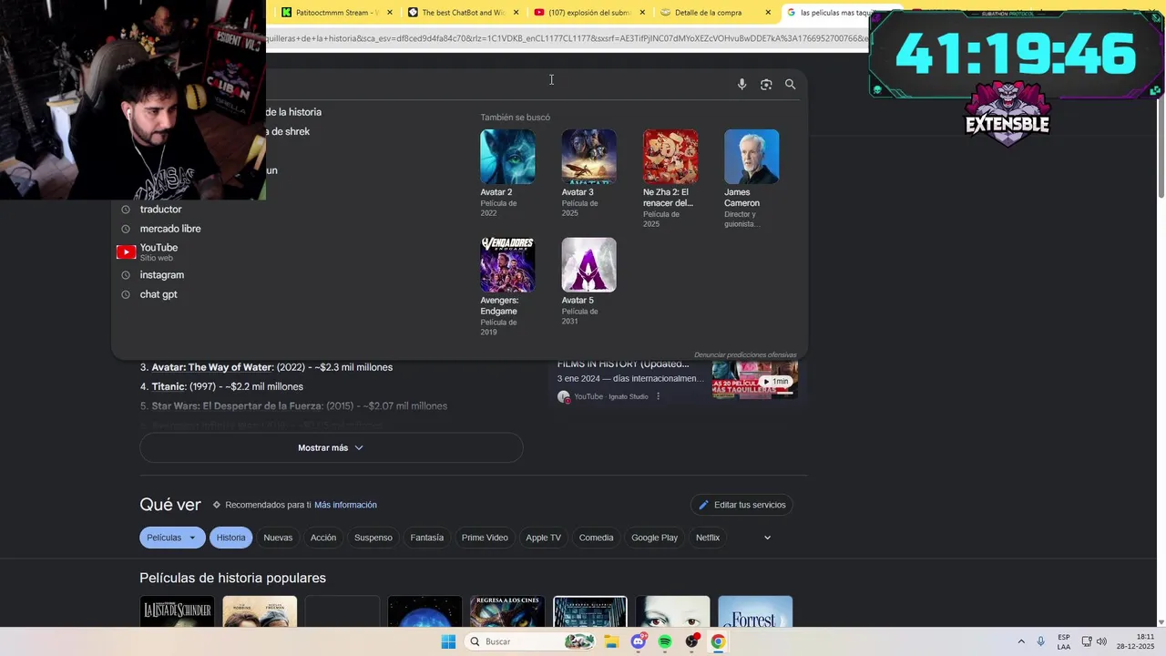Switch the ESP LAA input language
The image size is (1166, 656).
coord(1064,641)
